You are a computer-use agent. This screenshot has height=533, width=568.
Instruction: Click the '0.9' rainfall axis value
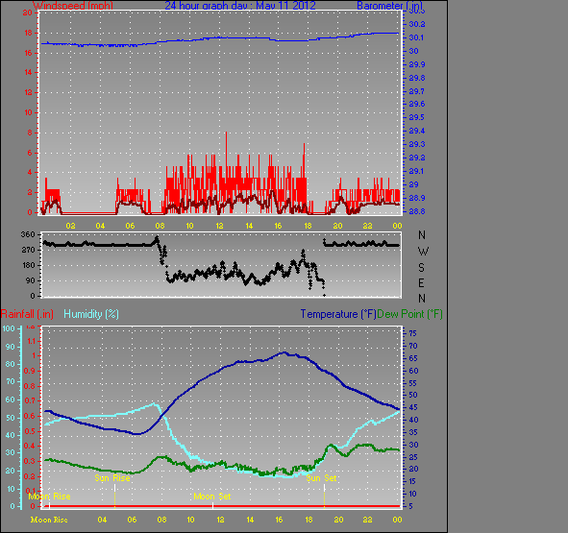(29, 371)
